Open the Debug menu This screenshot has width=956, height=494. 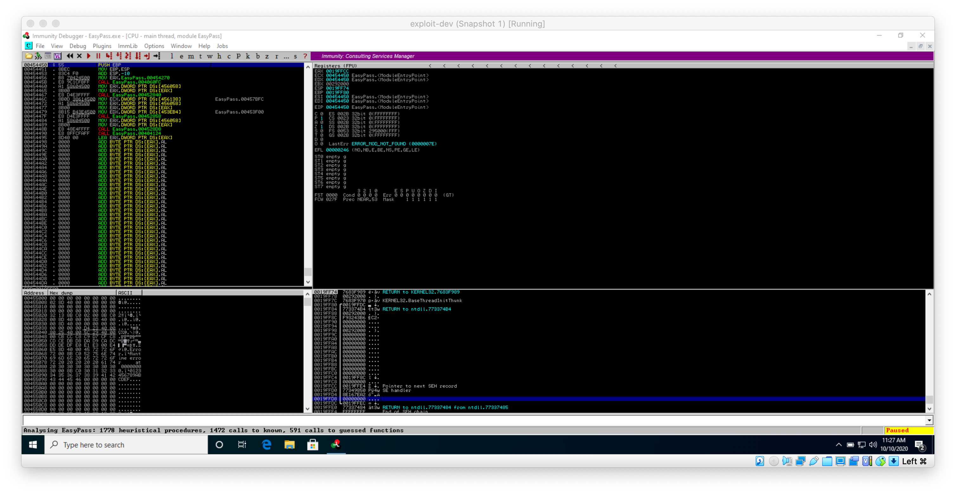coord(78,46)
